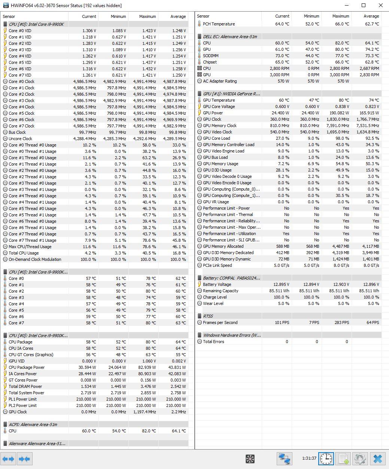This screenshot has height=469, width=389.
Task: Select the Performance Limit - Utilization row
Action: coord(288,234)
